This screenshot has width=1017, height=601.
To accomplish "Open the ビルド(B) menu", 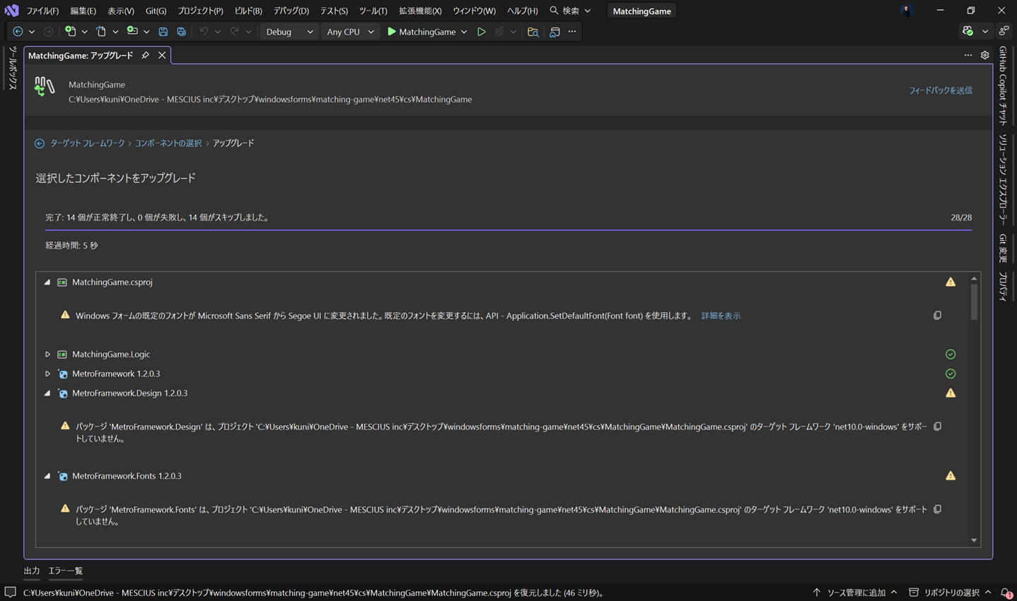I will click(x=248, y=11).
